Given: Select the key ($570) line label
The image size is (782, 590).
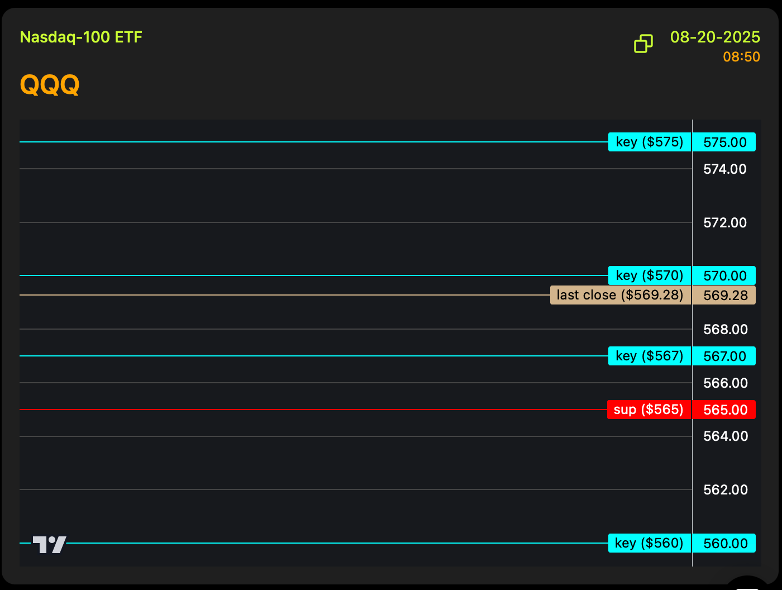Looking at the screenshot, I should click(x=650, y=275).
